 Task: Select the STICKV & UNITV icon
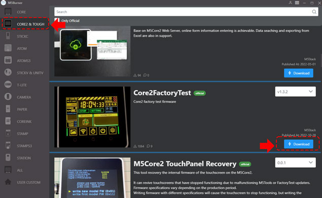coord(8,72)
